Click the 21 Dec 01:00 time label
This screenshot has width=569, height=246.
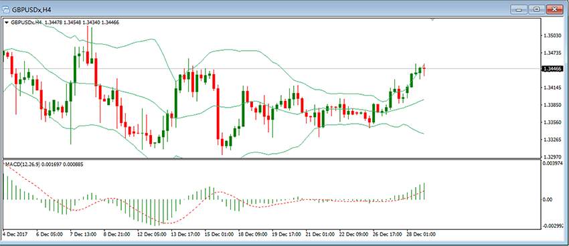[320, 235]
